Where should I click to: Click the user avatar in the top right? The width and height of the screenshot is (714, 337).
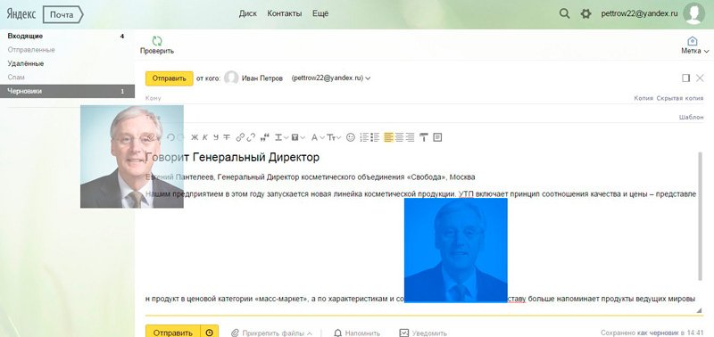coord(694,13)
